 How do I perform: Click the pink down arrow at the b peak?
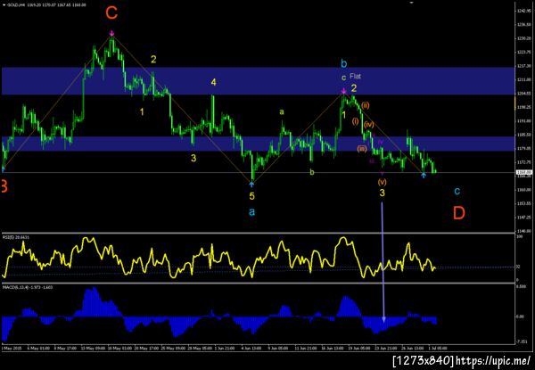pyautogui.click(x=344, y=91)
